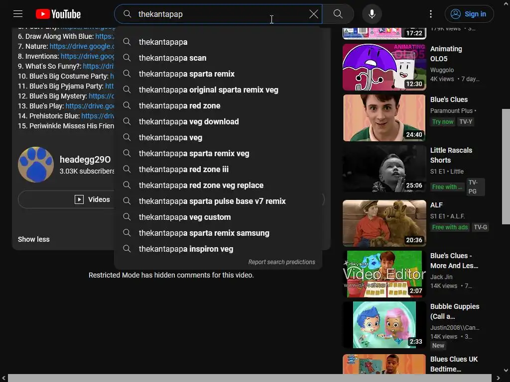Open Bubble Guppies video thumbnail
This screenshot has width=510, height=382.
tap(384, 324)
